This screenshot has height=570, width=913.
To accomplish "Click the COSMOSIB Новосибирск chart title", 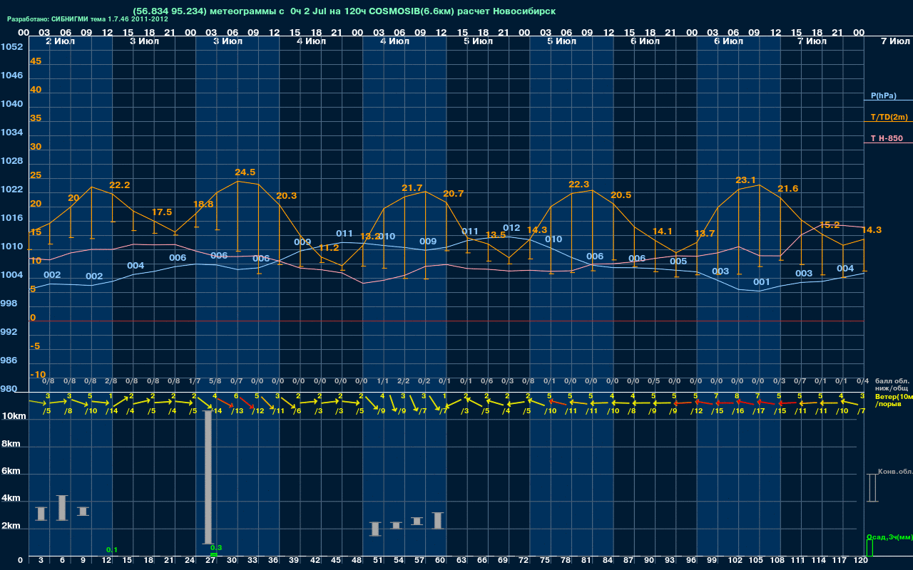I will [344, 11].
